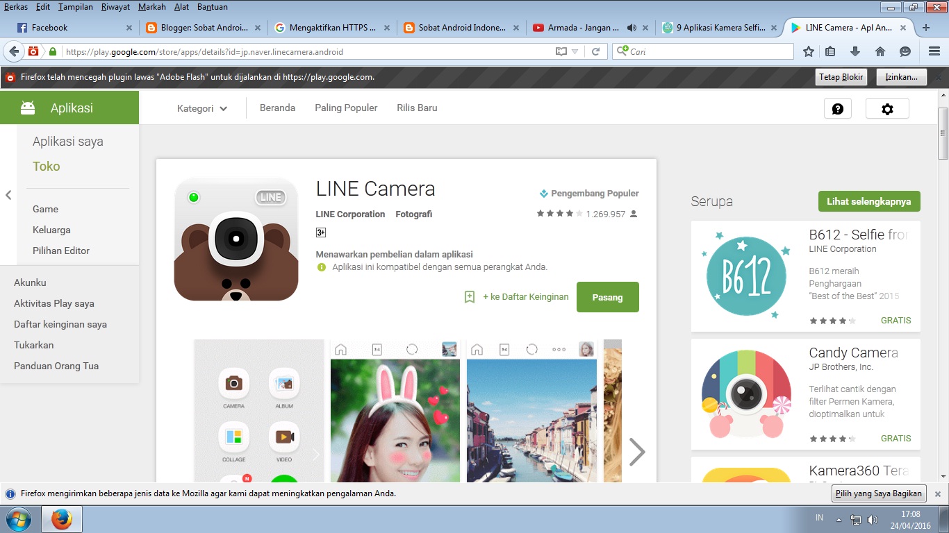Dismiss the Firefox data sharing notice
This screenshot has width=949, height=533.
click(x=937, y=493)
